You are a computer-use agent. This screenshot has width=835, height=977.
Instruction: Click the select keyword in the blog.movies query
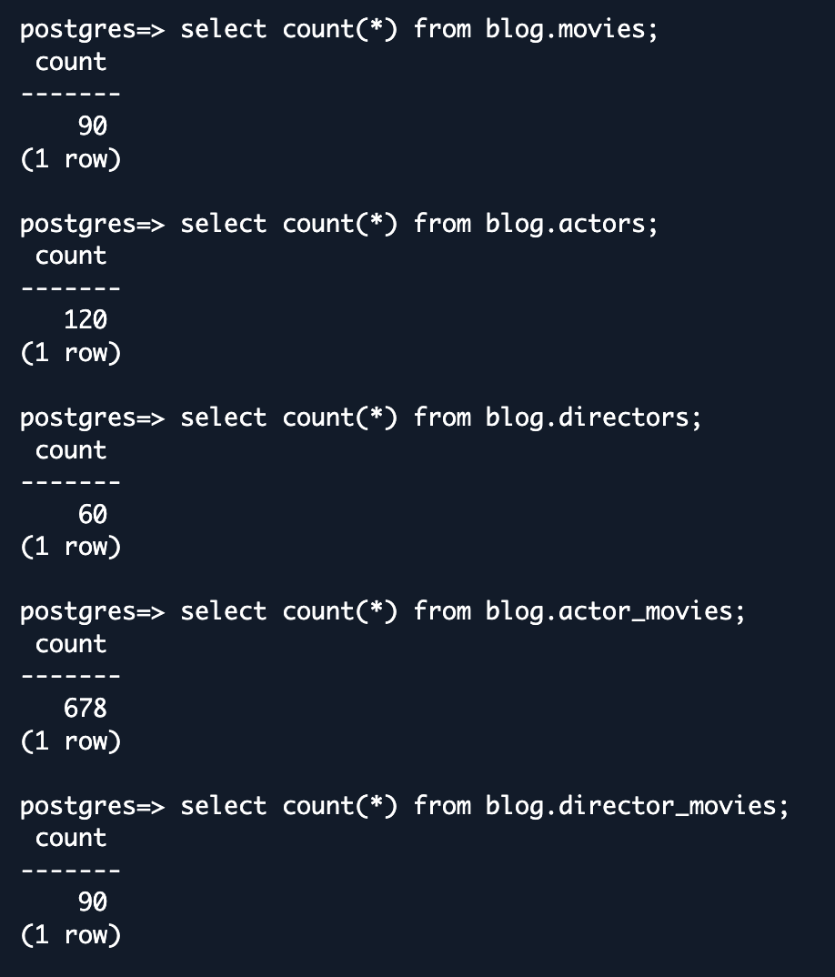coord(224,29)
